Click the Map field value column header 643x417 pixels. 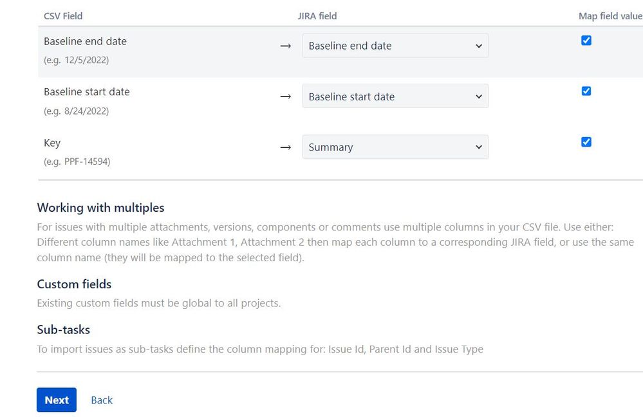point(611,16)
